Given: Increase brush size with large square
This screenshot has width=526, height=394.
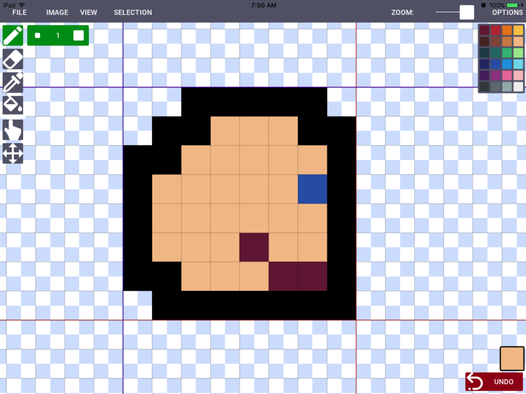Looking at the screenshot, I should pos(79,35).
